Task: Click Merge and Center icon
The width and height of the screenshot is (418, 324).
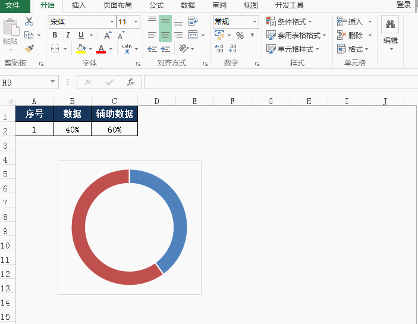Action: coord(193,35)
